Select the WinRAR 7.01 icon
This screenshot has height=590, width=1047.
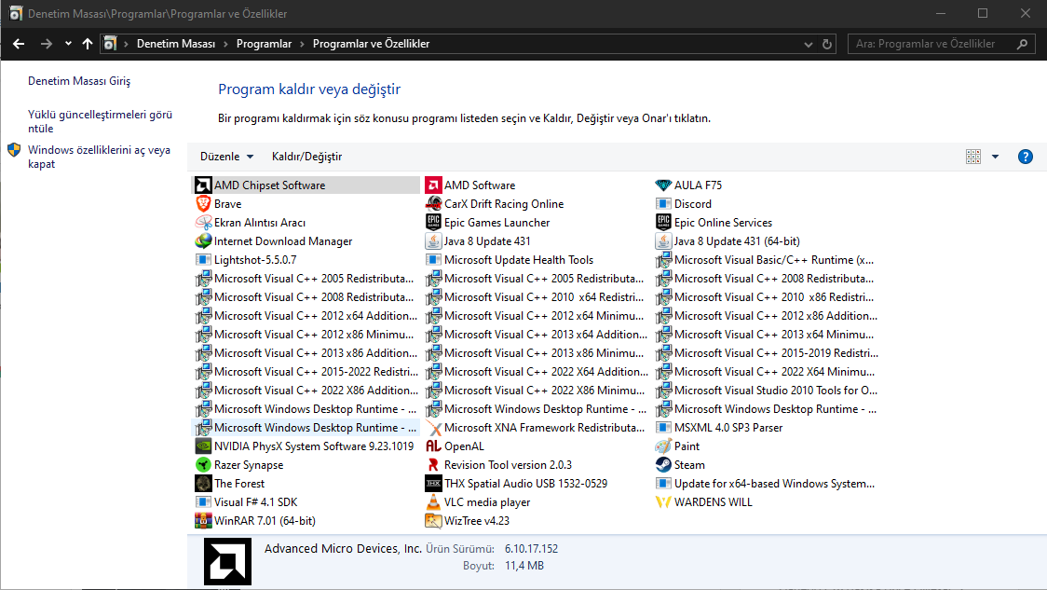pyautogui.click(x=203, y=520)
